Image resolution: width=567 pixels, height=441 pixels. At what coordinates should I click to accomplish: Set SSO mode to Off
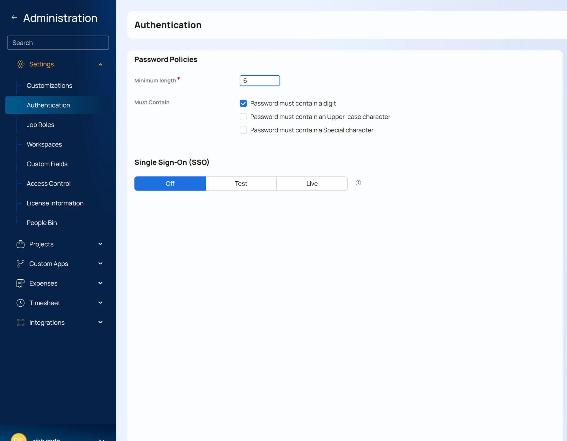(x=170, y=183)
